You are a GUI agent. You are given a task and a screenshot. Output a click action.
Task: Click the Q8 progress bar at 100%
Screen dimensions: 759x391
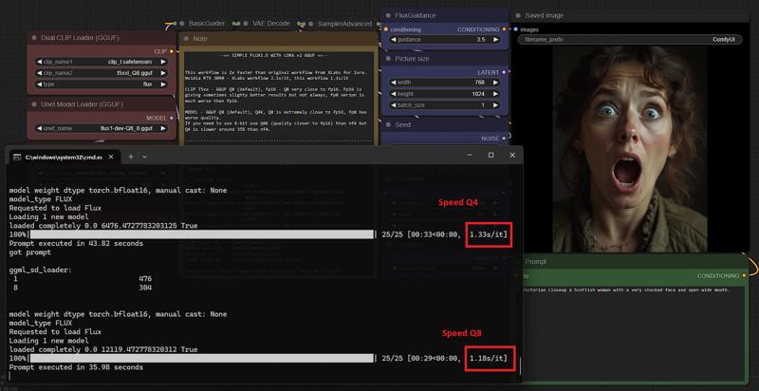pyautogui.click(x=202, y=358)
